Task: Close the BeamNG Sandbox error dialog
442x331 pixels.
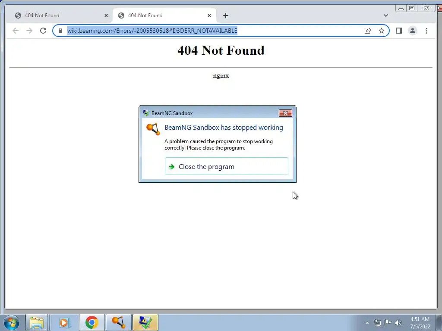Action: coord(285,113)
